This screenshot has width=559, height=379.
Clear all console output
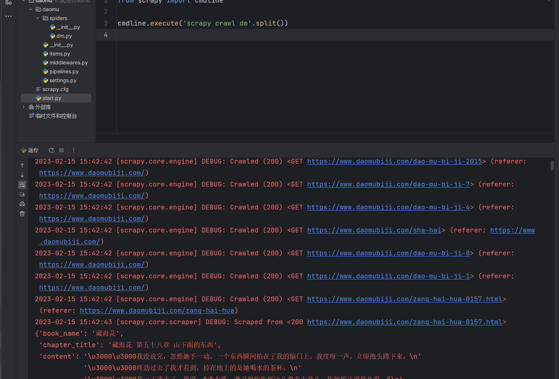coord(22,214)
